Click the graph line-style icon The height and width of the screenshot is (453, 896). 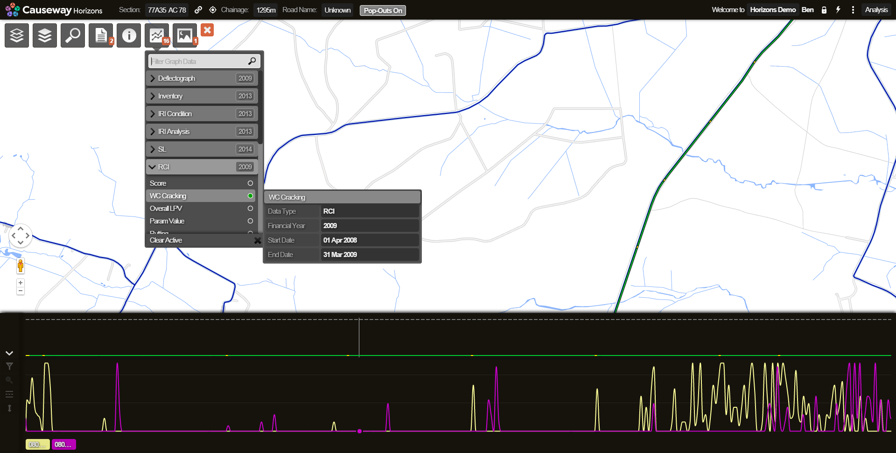tap(9, 394)
